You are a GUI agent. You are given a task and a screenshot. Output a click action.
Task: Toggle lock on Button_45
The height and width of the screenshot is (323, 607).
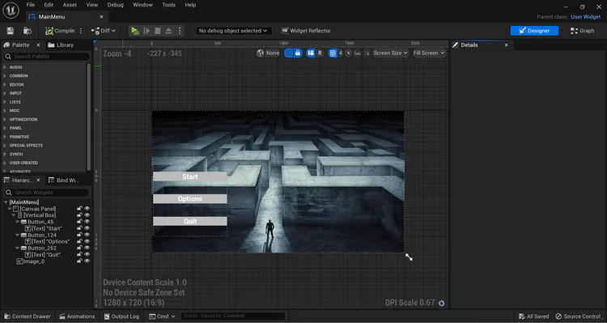coord(79,222)
